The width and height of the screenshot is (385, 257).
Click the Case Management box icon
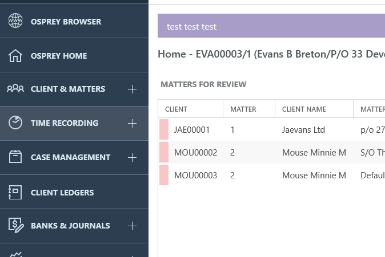point(15,157)
